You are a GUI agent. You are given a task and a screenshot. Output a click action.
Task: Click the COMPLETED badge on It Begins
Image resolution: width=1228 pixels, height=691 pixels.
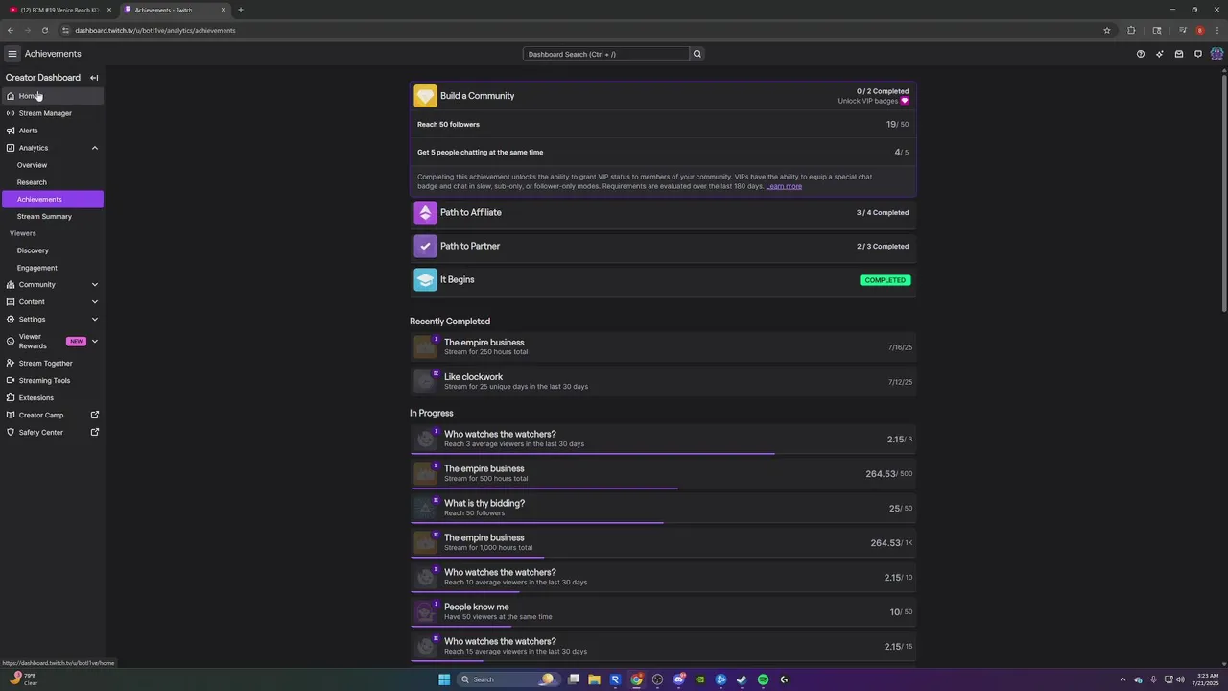[885, 280]
